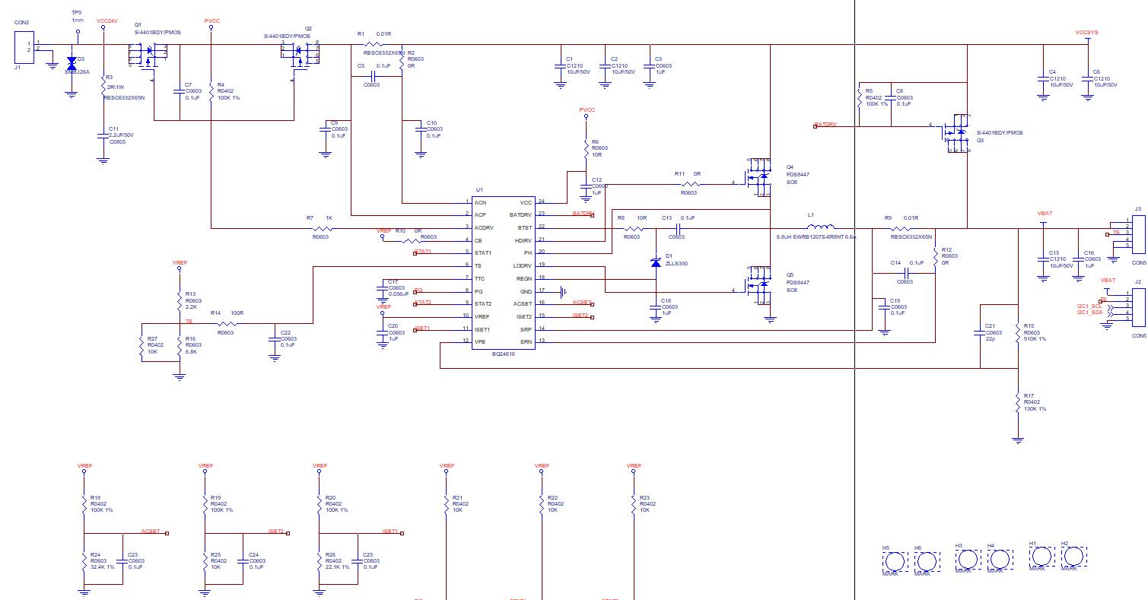1148x600 pixels.
Task: Select the Q1 PMOS transistor symbol
Action: point(148,54)
